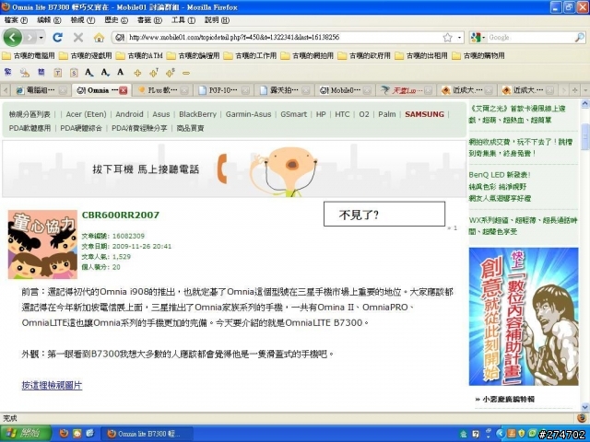Open the Windows Start button
Screen dimensions: 590x442
26,434
